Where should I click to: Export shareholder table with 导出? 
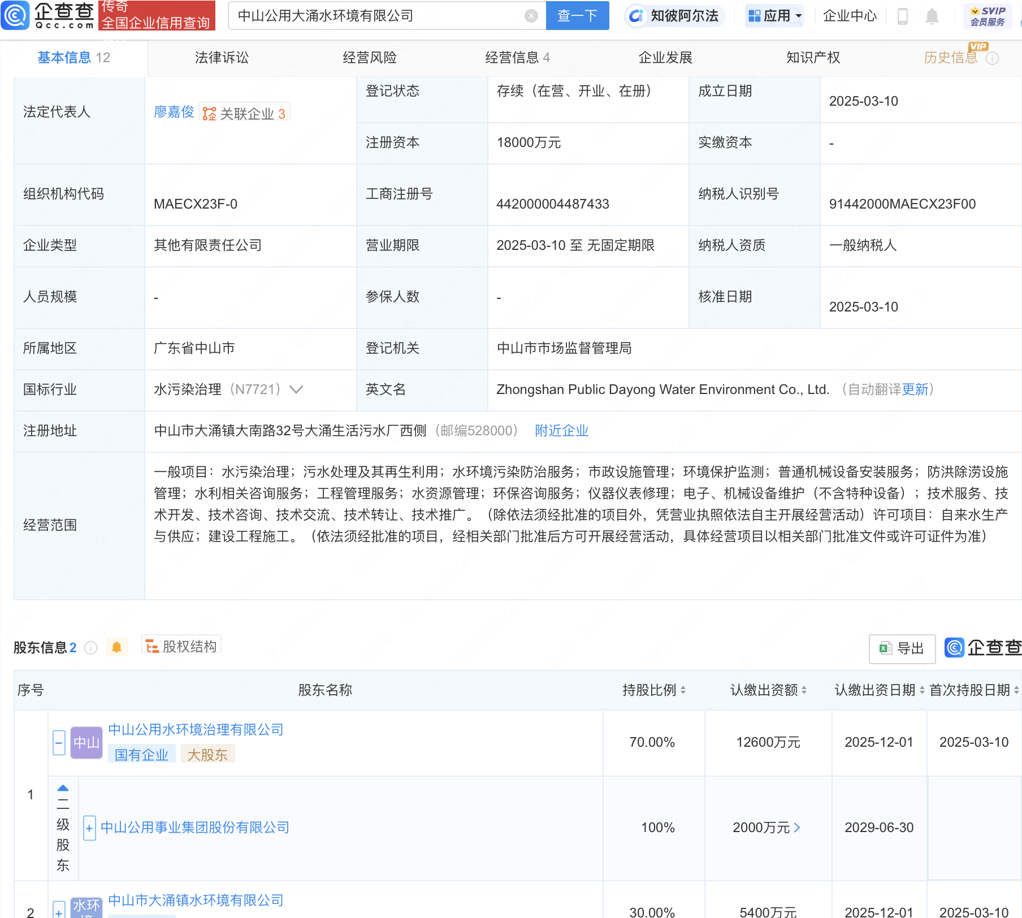click(x=902, y=648)
